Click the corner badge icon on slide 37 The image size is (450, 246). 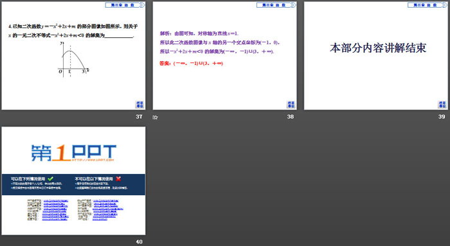coord(139,104)
